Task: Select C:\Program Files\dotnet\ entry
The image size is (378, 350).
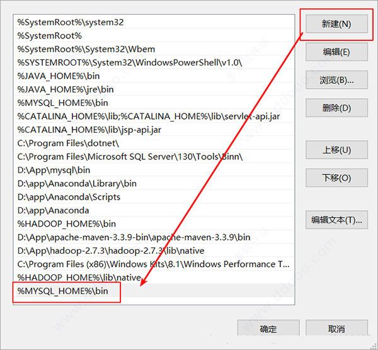Action: click(x=154, y=144)
